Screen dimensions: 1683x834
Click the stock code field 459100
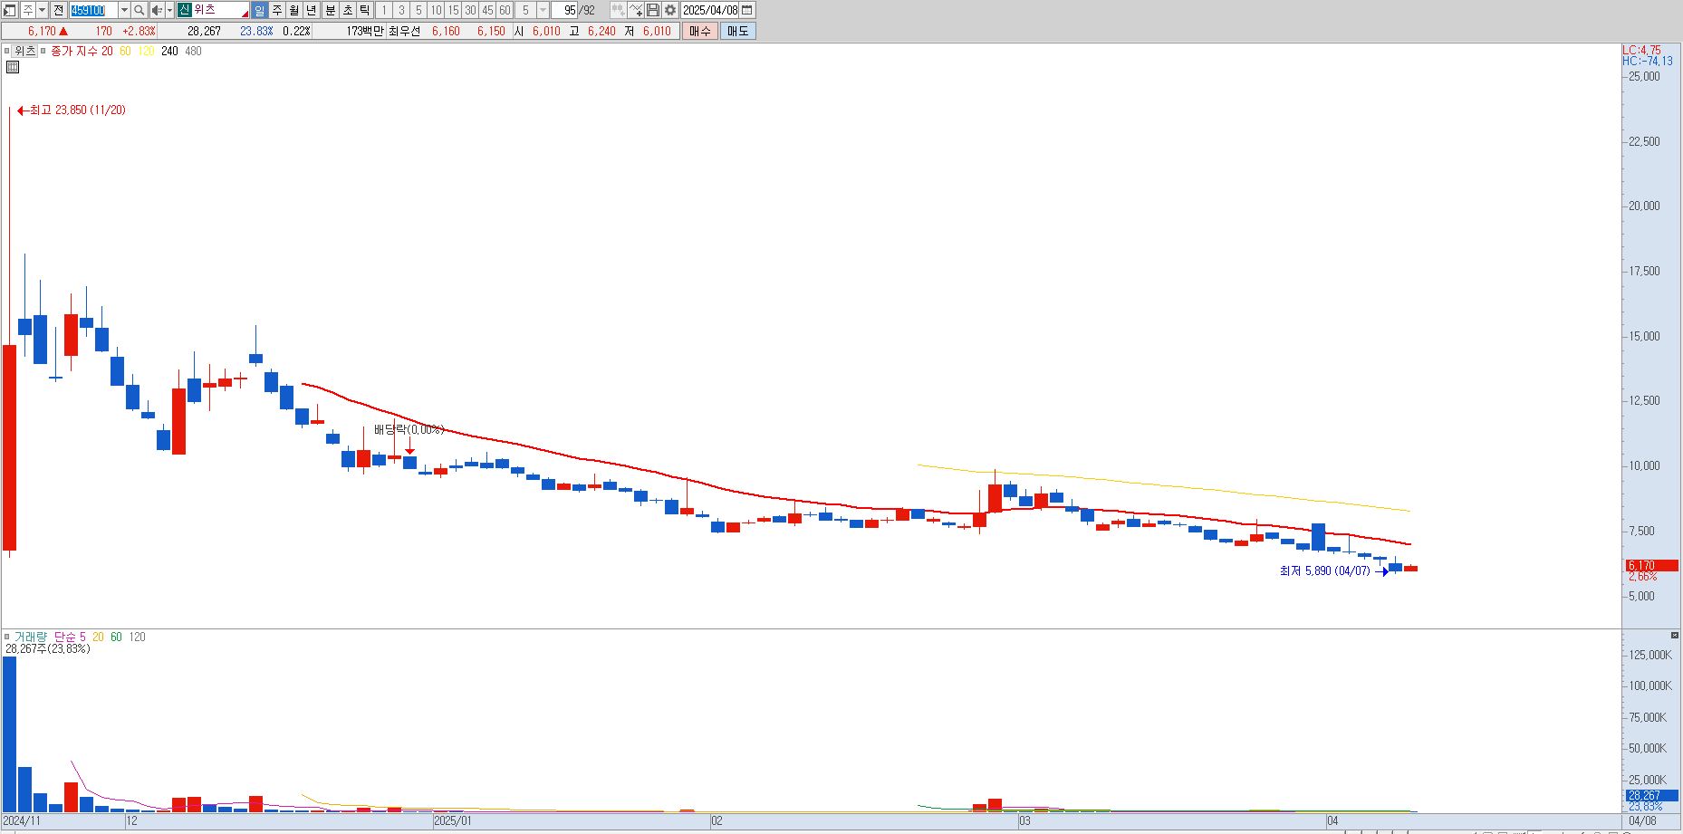(x=93, y=10)
